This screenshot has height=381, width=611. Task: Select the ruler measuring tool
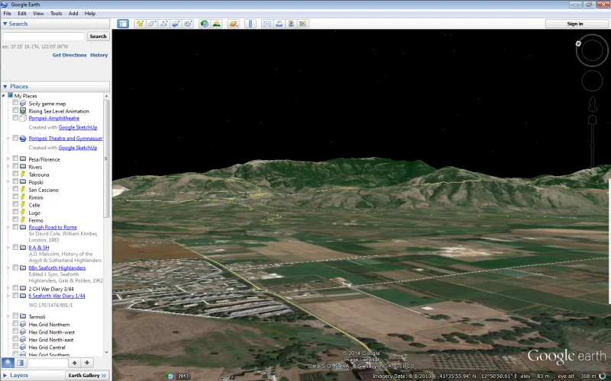[x=250, y=24]
